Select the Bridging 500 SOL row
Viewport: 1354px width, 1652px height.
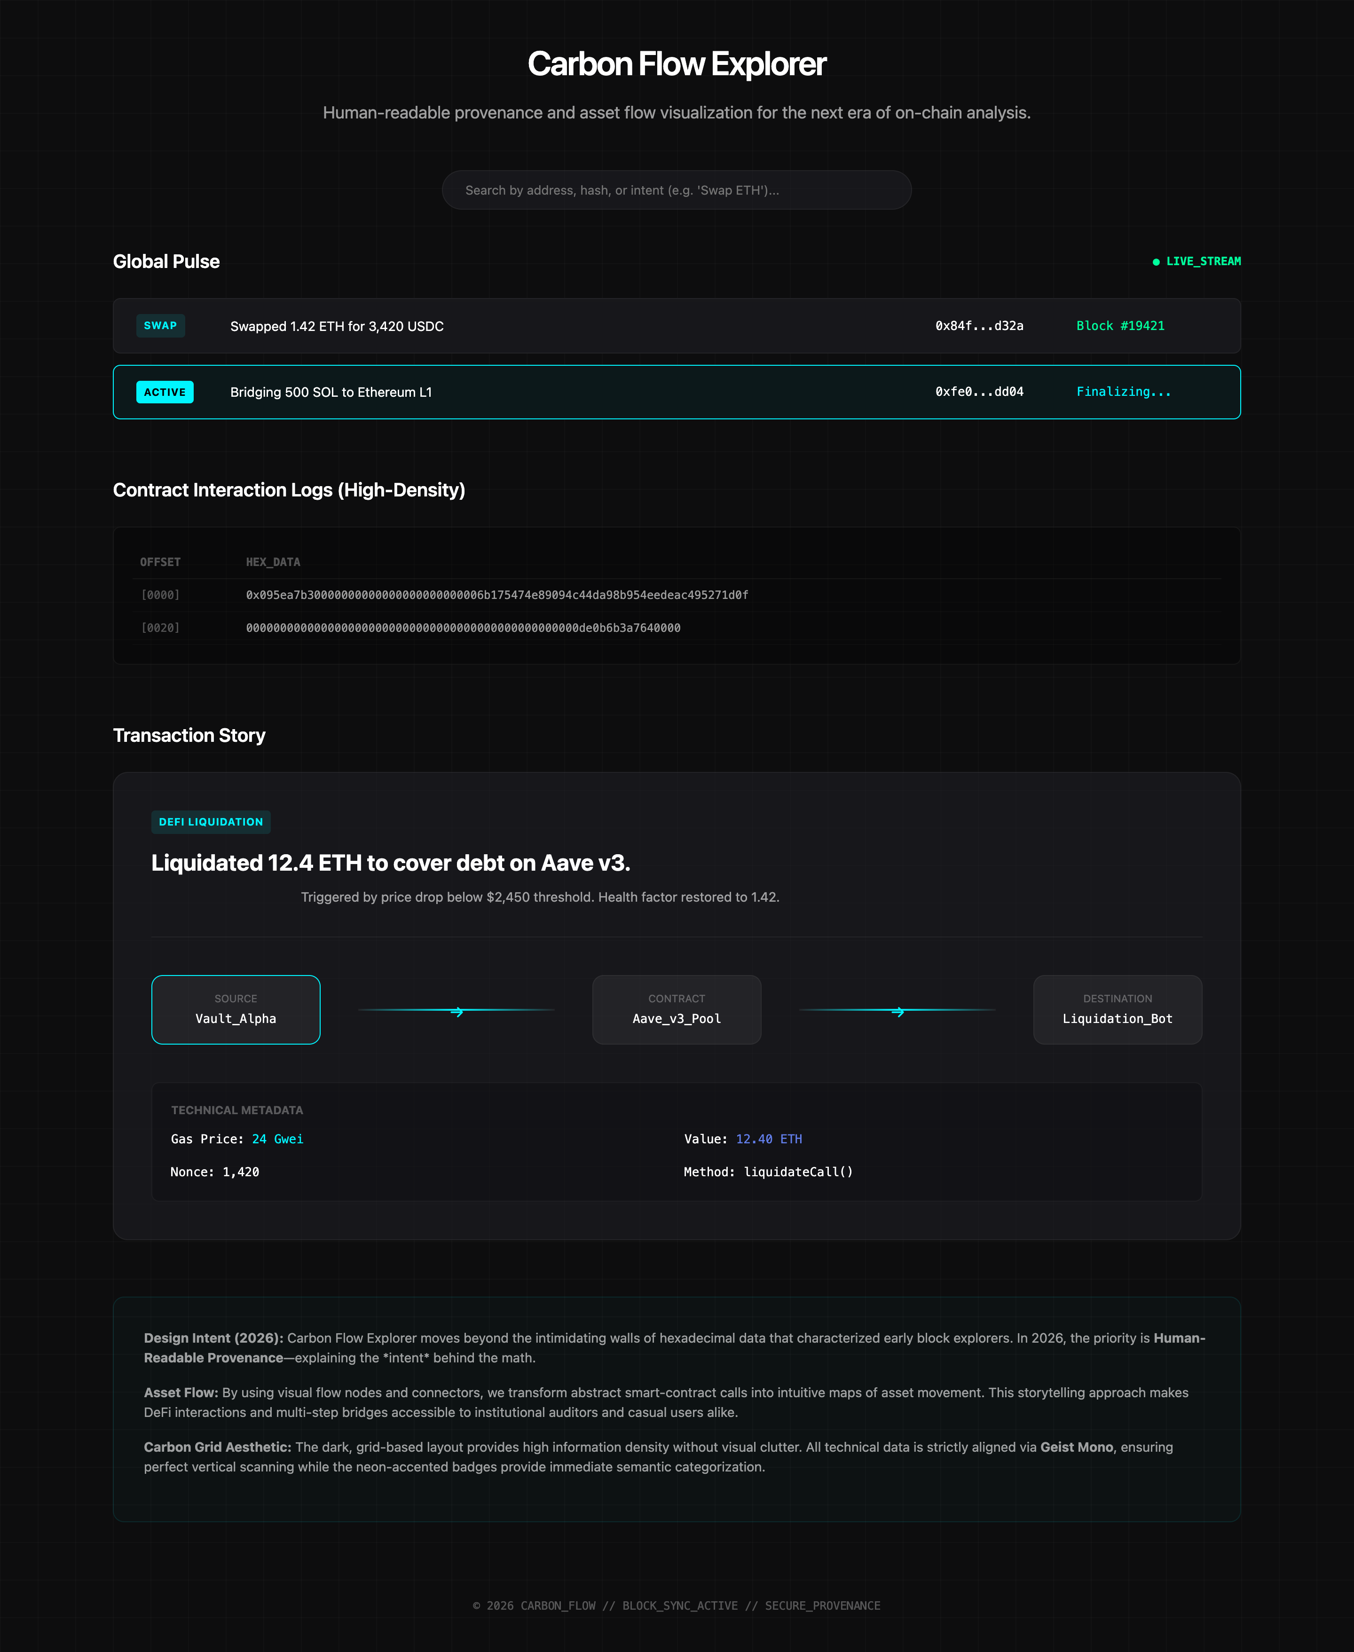point(331,393)
